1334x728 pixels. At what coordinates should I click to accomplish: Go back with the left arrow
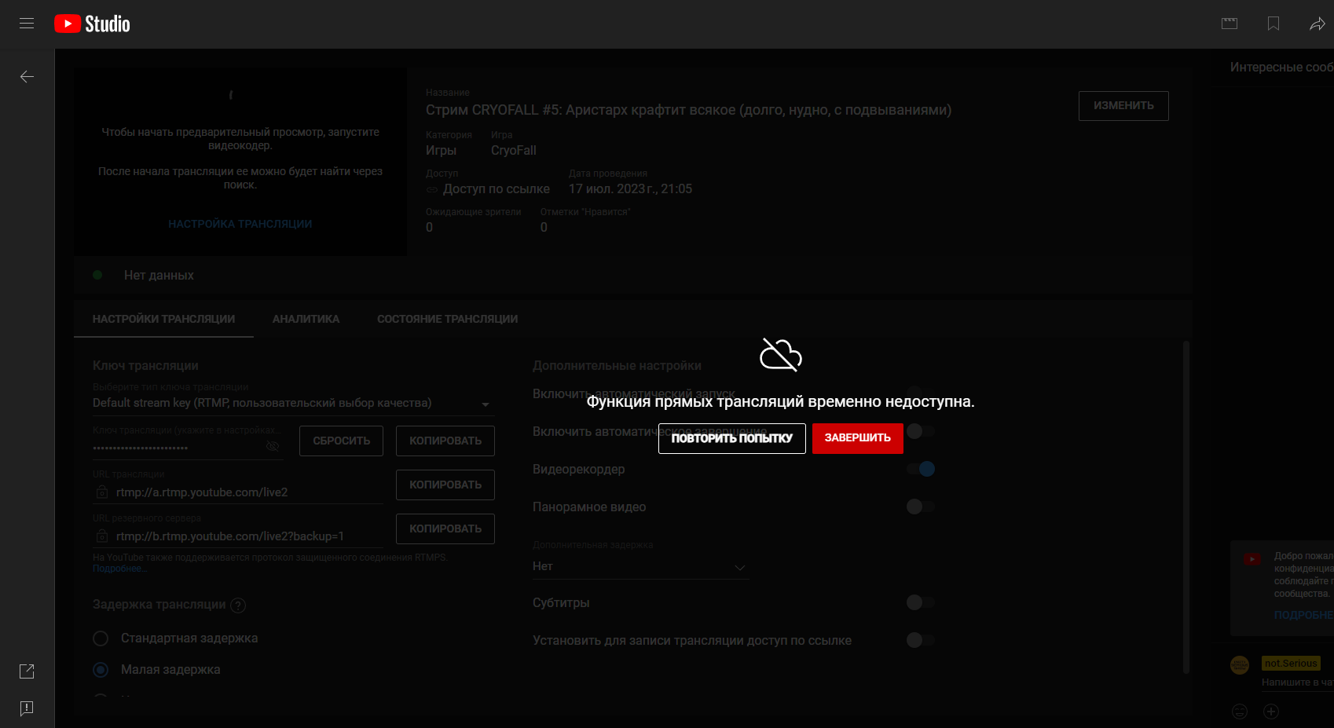click(27, 76)
